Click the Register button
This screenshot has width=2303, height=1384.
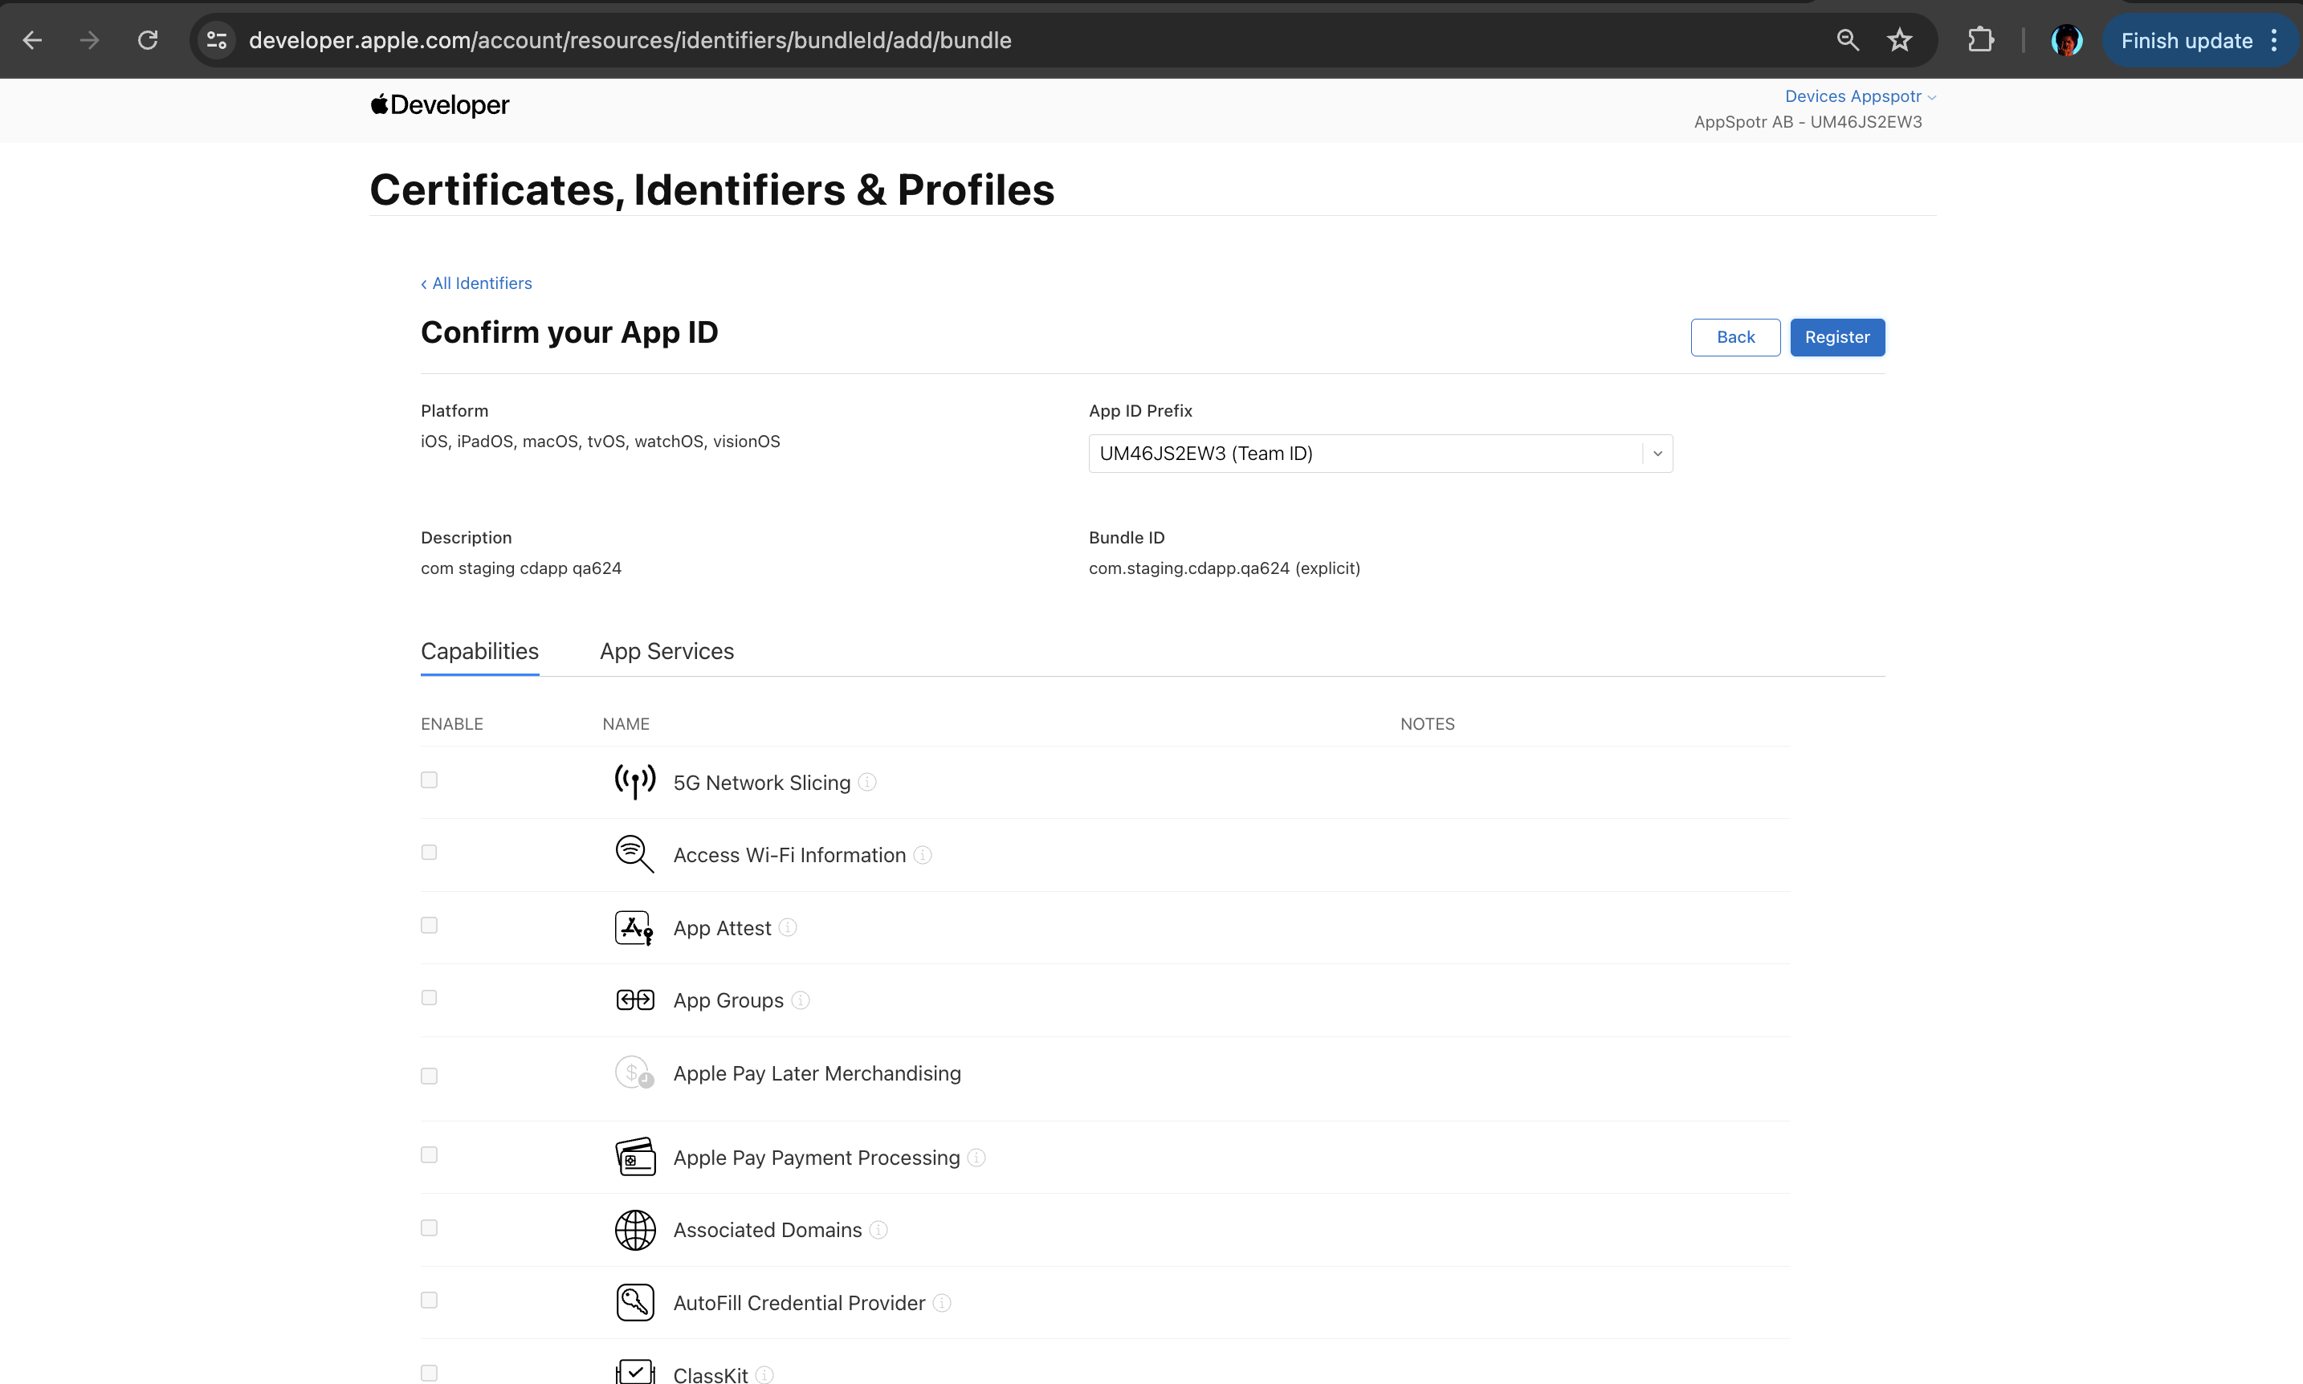tap(1836, 336)
